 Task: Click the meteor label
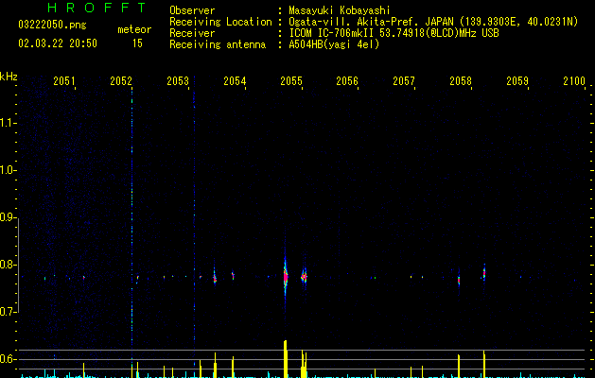134,29
